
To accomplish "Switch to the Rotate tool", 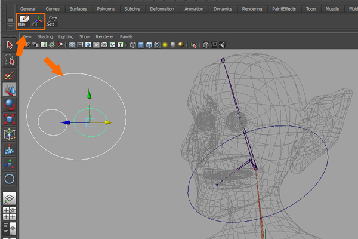I will (x=10, y=105).
